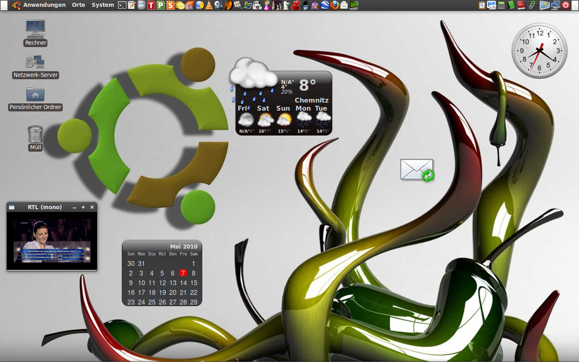Image resolution: width=579 pixels, height=362 pixels.
Task: Click the 8° current temperature in weather widget
Action: (x=308, y=85)
